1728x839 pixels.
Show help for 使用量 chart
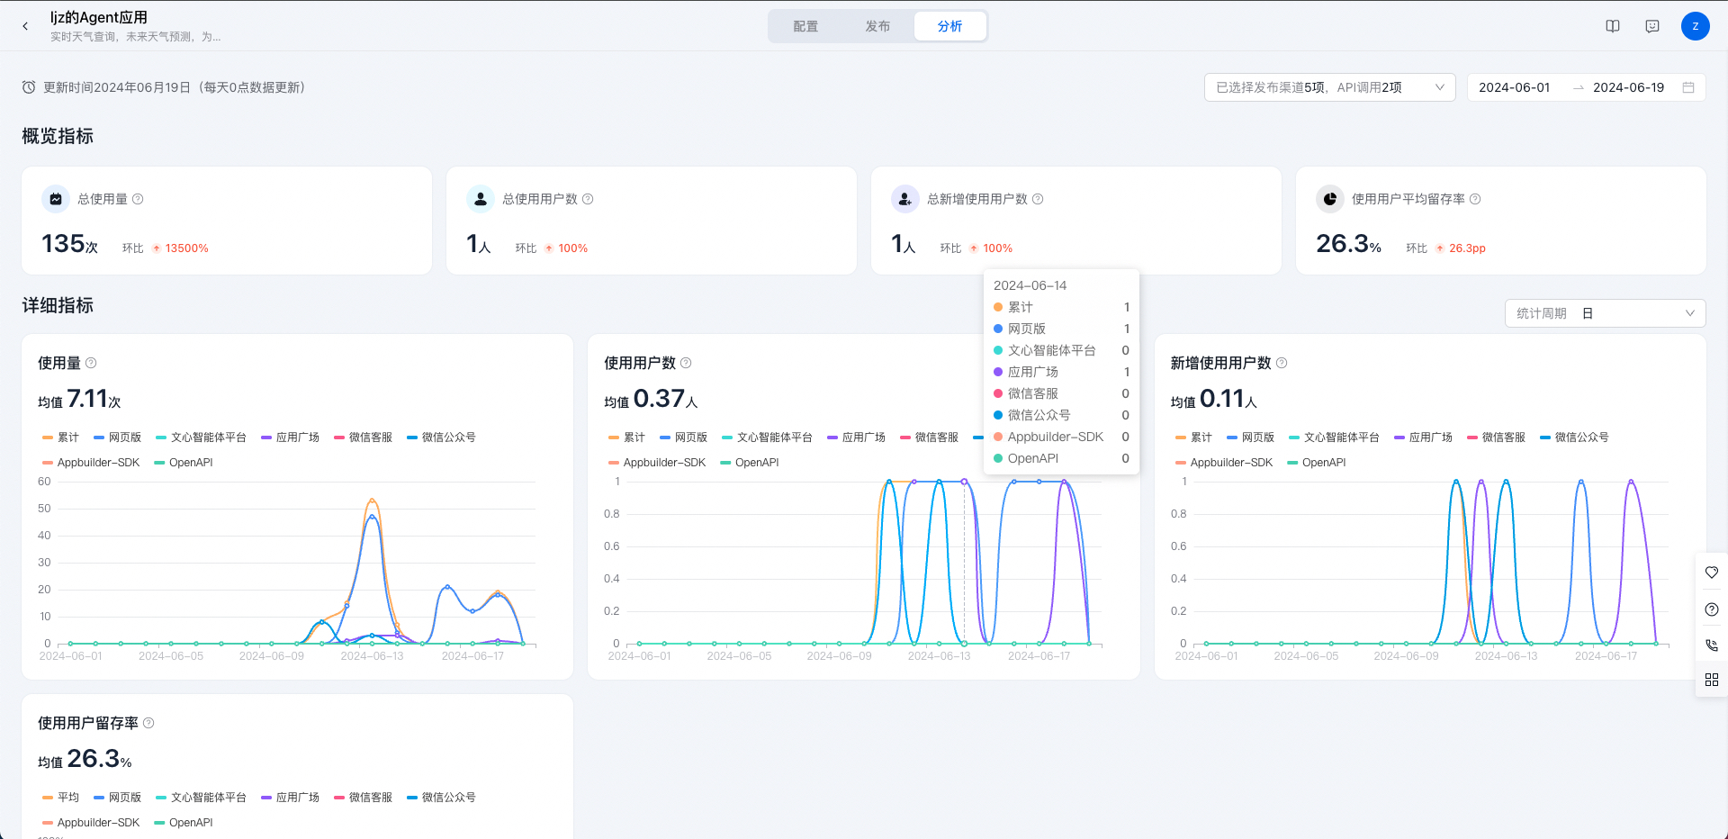click(91, 363)
